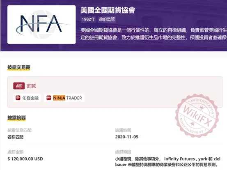This screenshot has height=170, width=227.
Task: Click the 處罰原因 field label
Action: click(x=123, y=152)
